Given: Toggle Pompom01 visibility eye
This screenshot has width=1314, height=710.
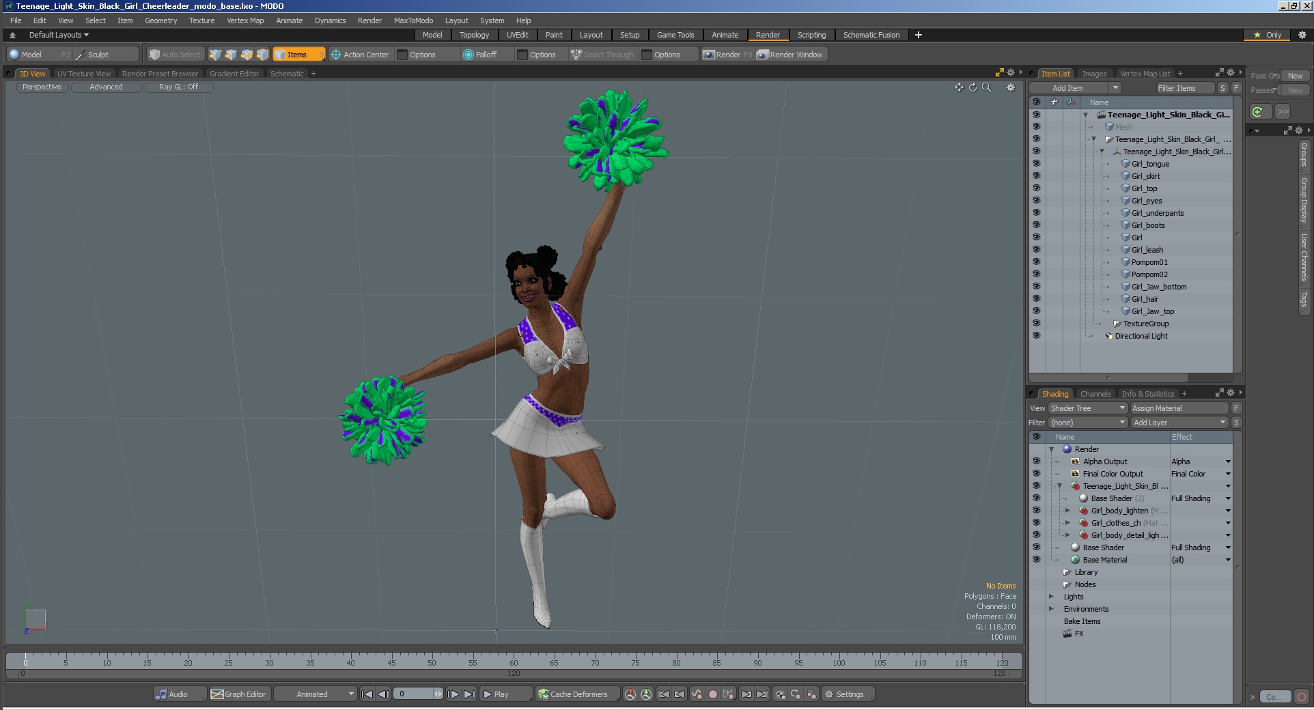Looking at the screenshot, I should pyautogui.click(x=1036, y=262).
